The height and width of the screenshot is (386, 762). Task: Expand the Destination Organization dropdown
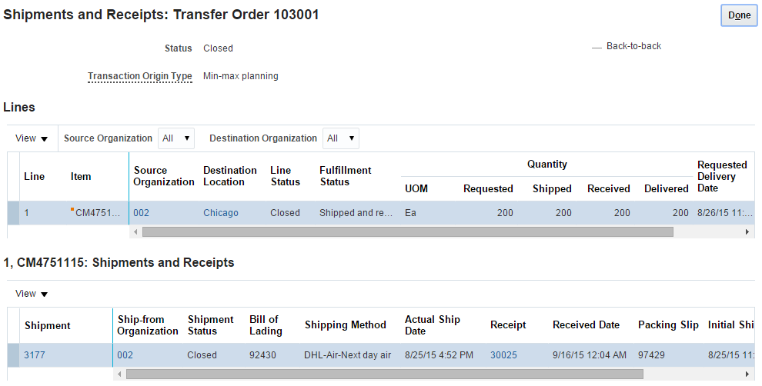coord(340,138)
